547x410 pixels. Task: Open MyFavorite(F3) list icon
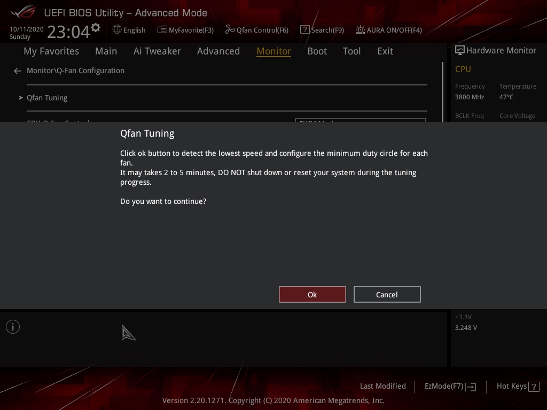(162, 30)
